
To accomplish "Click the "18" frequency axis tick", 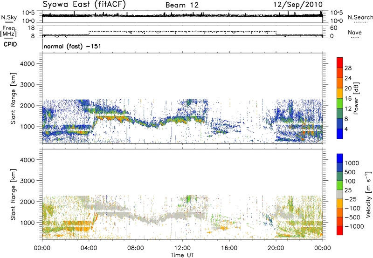I will [x=31, y=28].
